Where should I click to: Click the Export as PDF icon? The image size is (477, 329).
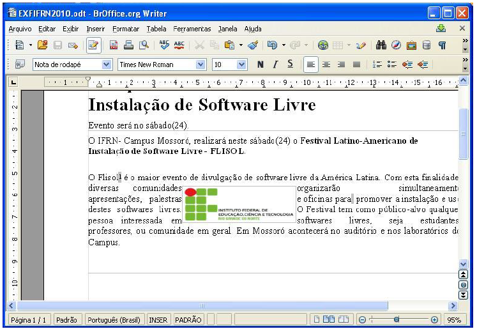[x=114, y=45]
